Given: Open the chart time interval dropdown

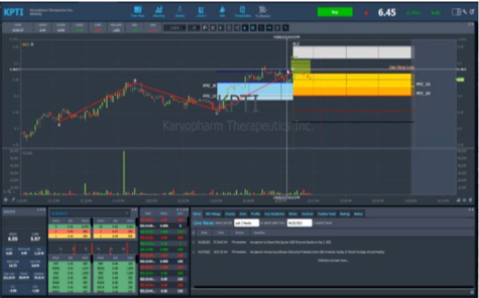Looking at the screenshot, I should tap(174, 27).
